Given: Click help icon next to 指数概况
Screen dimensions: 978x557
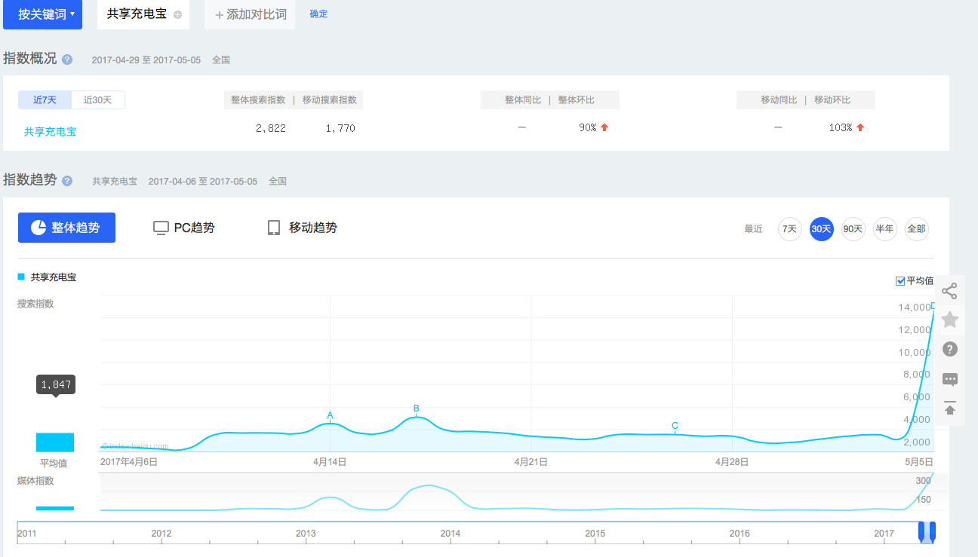Looking at the screenshot, I should click(67, 60).
